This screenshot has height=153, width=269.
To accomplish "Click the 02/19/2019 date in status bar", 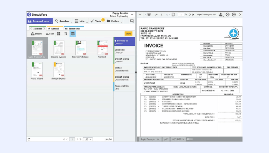I will (178, 139).
